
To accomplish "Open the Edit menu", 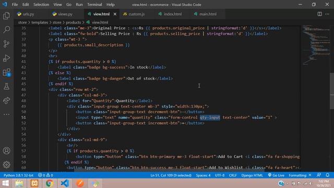I will coord(26,5).
